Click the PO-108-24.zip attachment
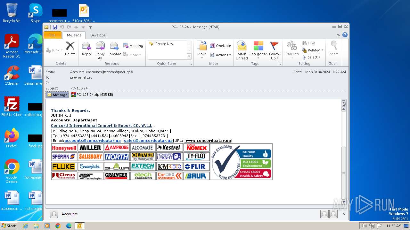The width and height of the screenshot is (410, 230). (x=92, y=95)
